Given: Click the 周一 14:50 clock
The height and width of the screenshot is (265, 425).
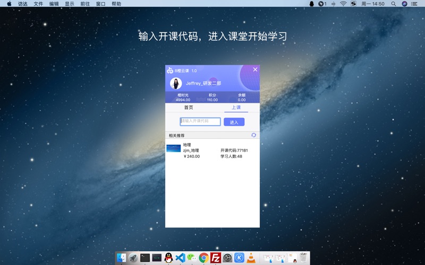Looking at the screenshot, I should [373, 4].
